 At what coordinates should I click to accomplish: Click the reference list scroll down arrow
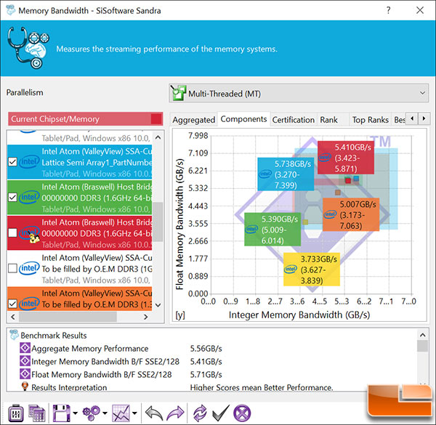pyautogui.click(x=158, y=305)
